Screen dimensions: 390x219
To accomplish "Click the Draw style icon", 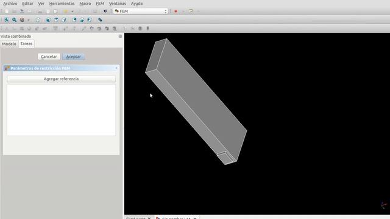I will (22, 20).
